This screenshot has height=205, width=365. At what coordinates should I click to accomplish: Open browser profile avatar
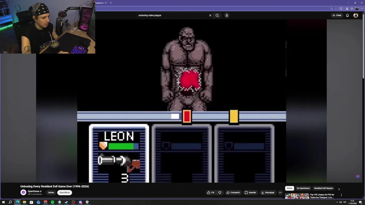[x=357, y=9]
